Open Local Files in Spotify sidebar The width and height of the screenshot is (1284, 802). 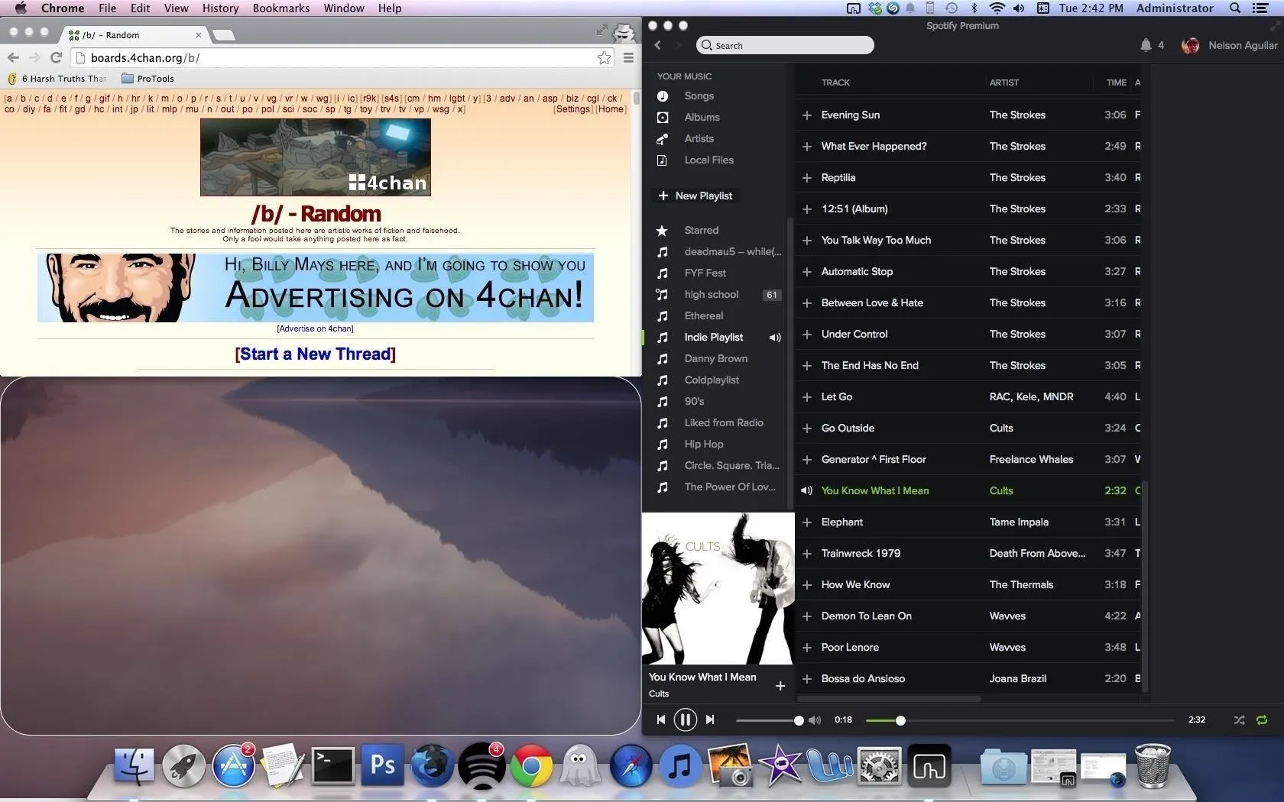pos(708,160)
